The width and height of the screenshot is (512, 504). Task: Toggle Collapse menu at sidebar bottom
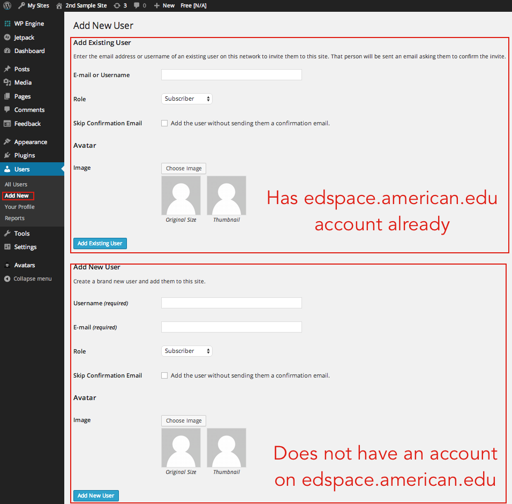27,278
